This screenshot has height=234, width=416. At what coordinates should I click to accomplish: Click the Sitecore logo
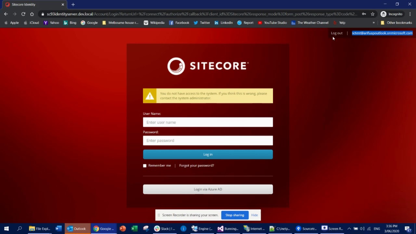(x=208, y=66)
